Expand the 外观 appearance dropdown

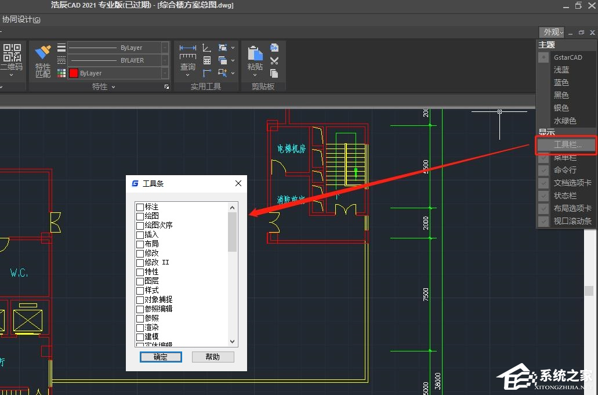tap(552, 32)
